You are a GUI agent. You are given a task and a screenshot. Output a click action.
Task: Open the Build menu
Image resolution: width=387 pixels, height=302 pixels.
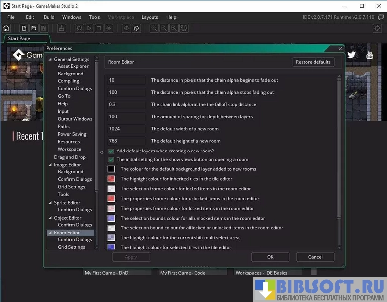[49, 17]
